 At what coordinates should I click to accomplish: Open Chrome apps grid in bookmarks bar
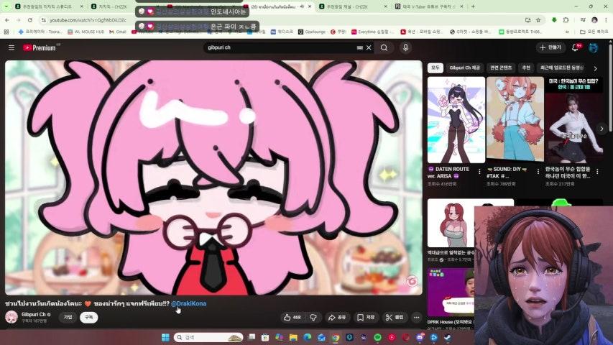click(x=6, y=32)
